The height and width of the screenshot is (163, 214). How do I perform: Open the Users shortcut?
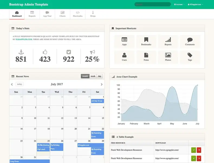click(x=124, y=57)
